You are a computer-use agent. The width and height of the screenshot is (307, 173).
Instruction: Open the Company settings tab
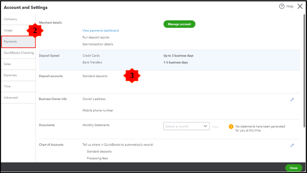coord(18,19)
